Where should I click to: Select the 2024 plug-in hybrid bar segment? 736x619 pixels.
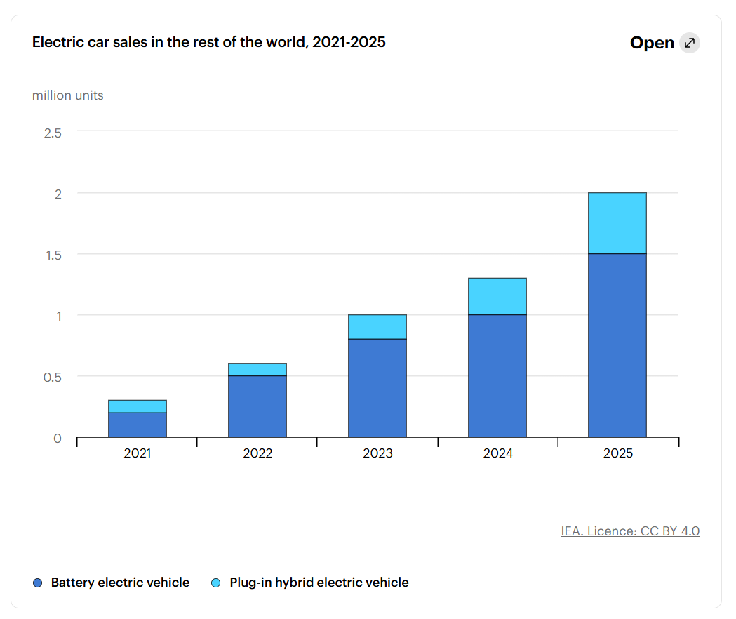497,296
